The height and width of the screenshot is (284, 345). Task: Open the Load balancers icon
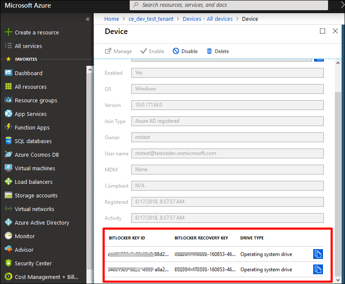[x=8, y=182]
